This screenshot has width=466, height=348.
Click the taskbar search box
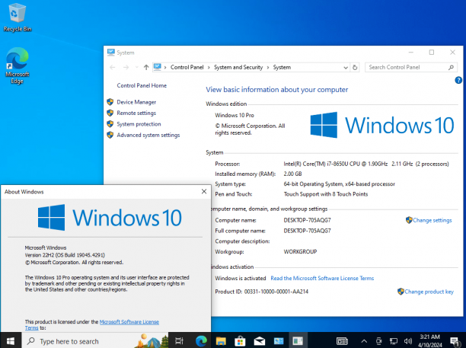95,341
